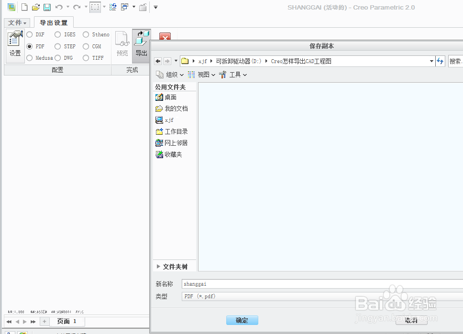The width and height of the screenshot is (463, 334).
Task: Click the Creo application icon at top left
Action: (x=11, y=7)
